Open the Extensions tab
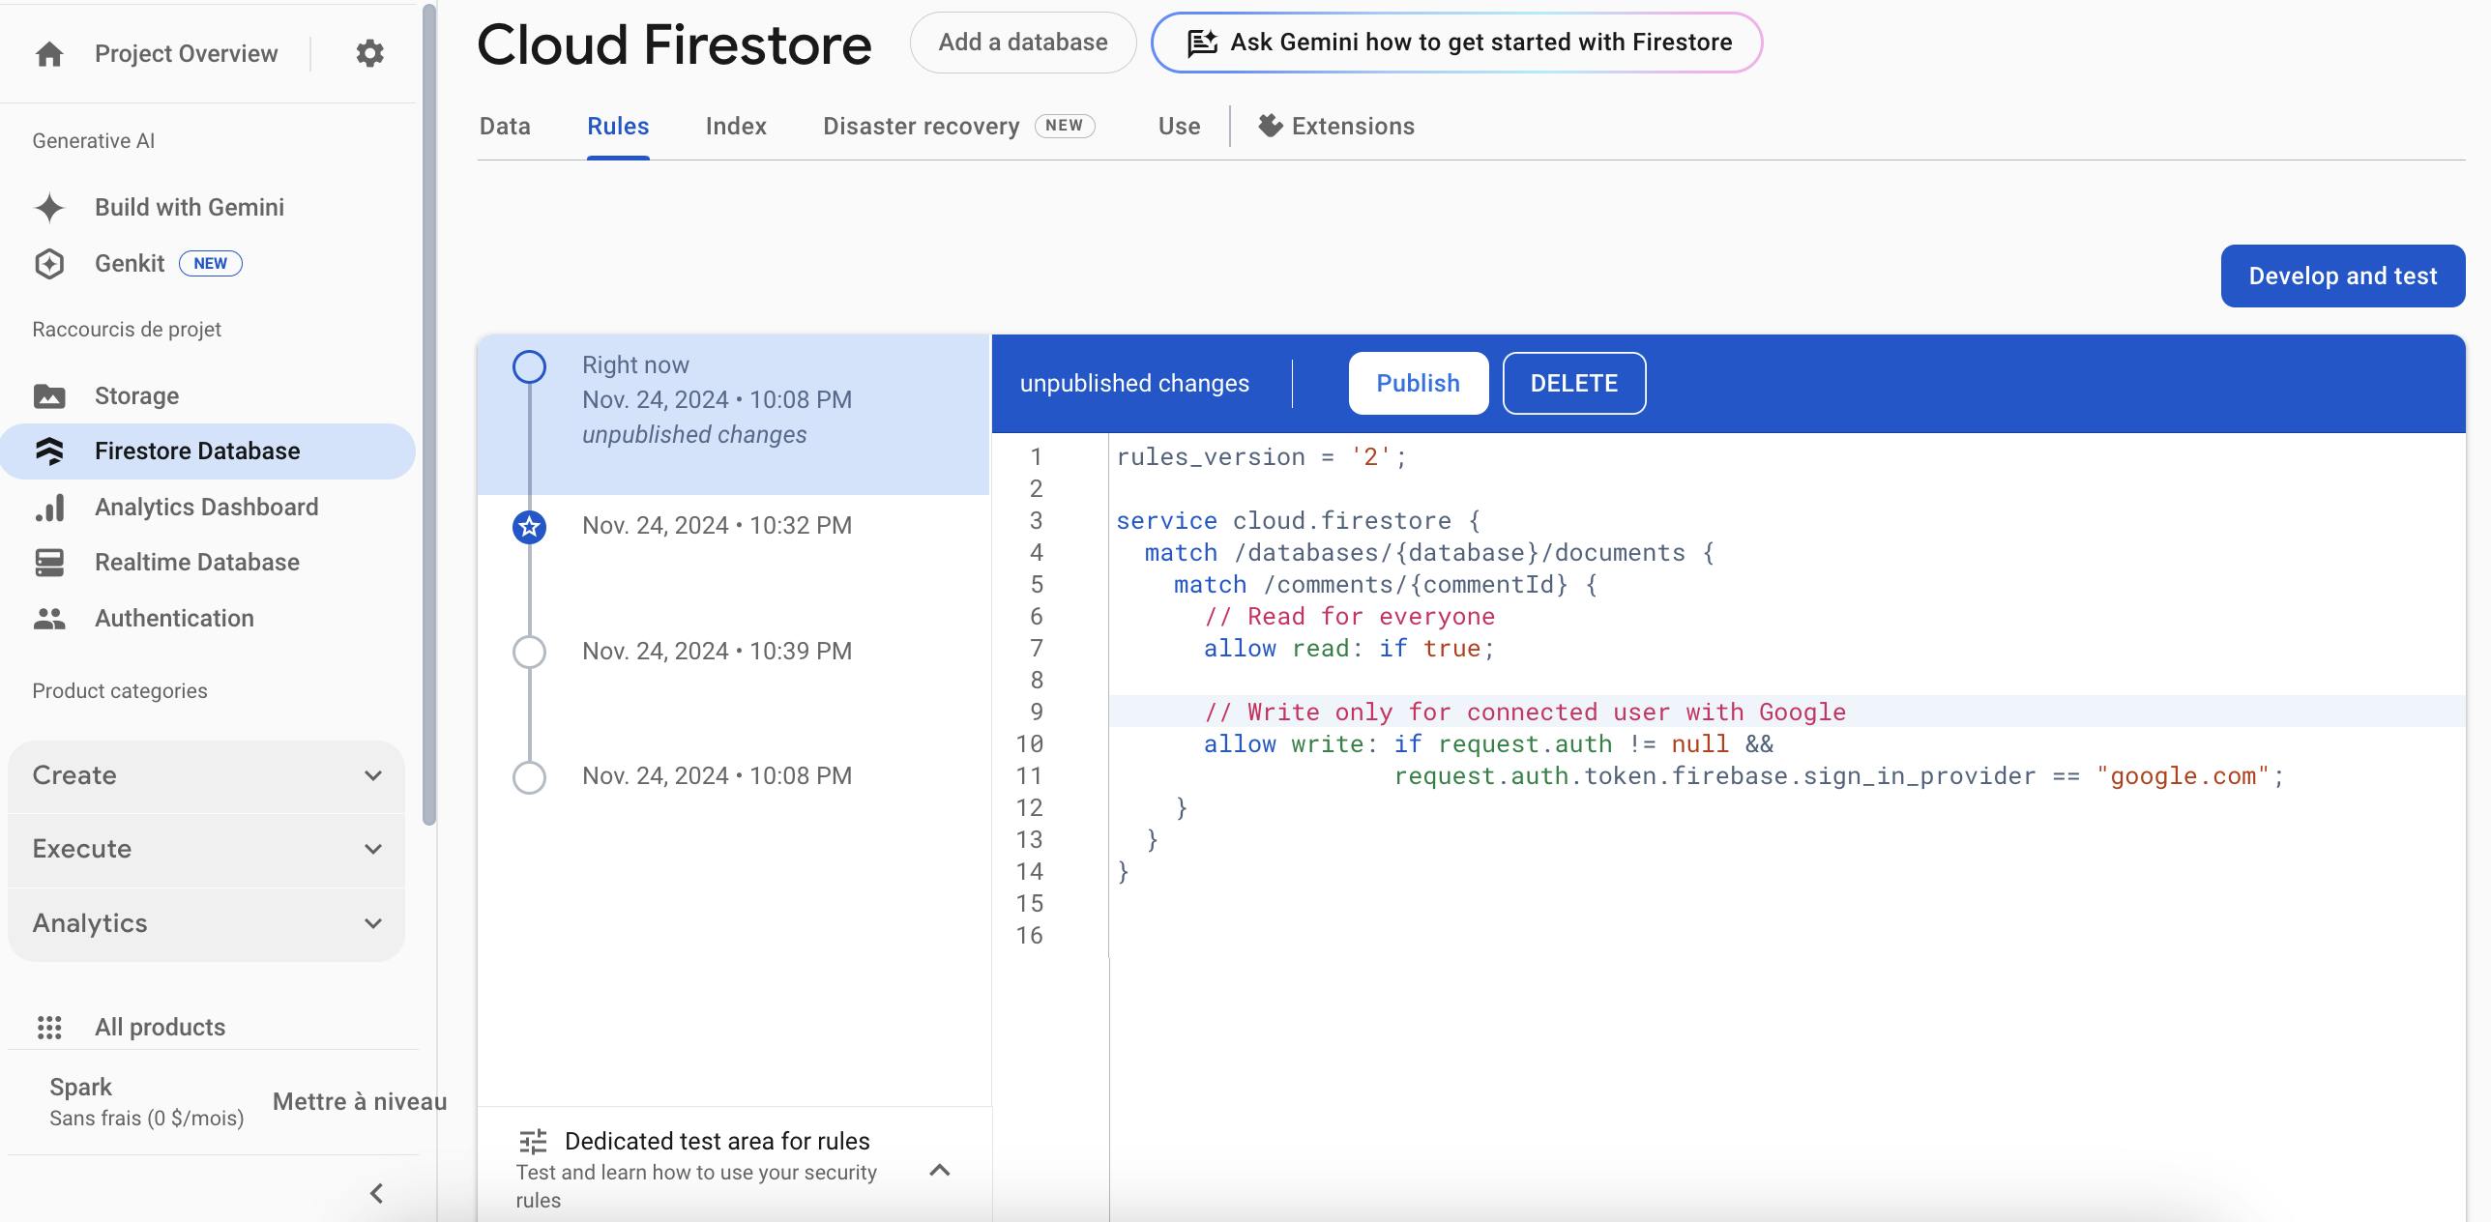This screenshot has width=2491, height=1222. 1336,127
